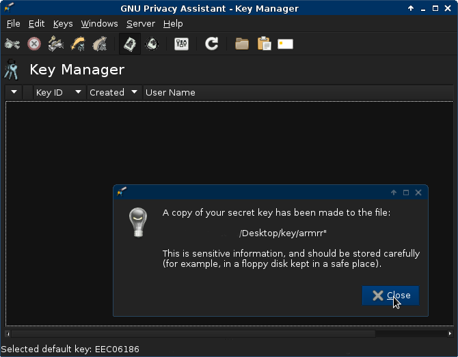Click the import keys toolbar icon
Screen dimensions: 458x357
click(x=78, y=44)
